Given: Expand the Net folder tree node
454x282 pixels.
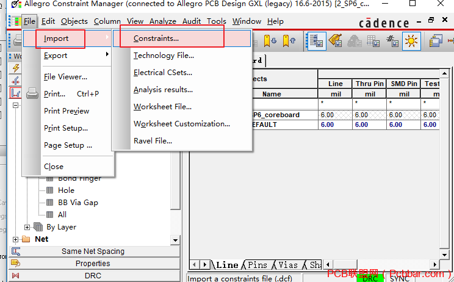Looking at the screenshot, I should click(x=15, y=239).
